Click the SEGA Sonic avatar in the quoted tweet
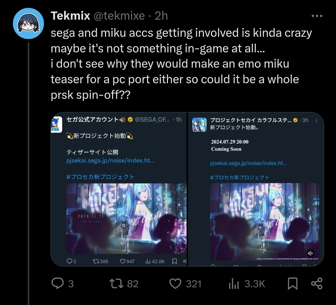Image resolution: width=336 pixels, height=305 pixels. (x=56, y=124)
